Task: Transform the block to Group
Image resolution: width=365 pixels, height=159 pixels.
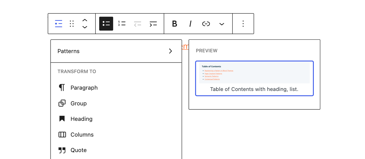Action: (78, 104)
